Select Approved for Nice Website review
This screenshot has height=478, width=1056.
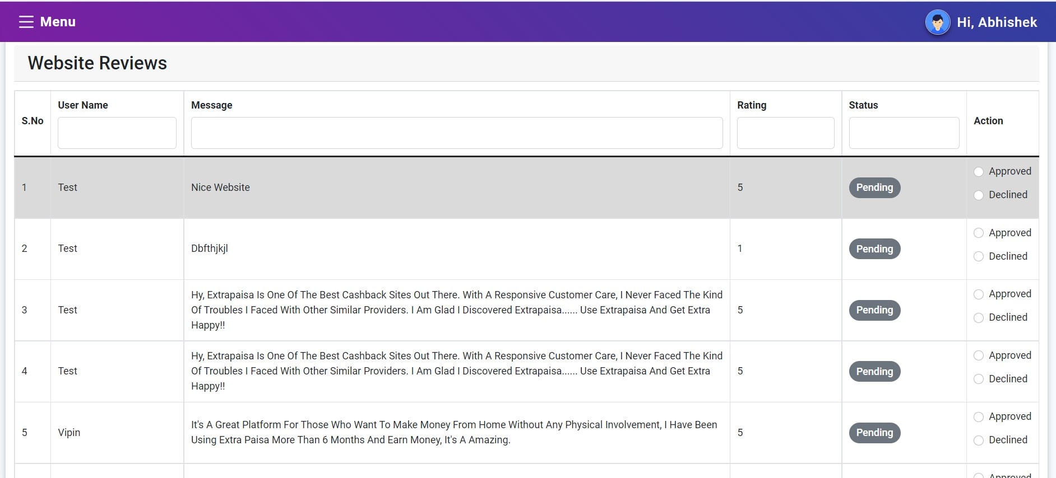pyautogui.click(x=979, y=172)
